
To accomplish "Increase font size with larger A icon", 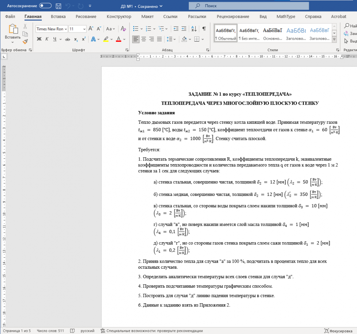I will pos(91,29).
